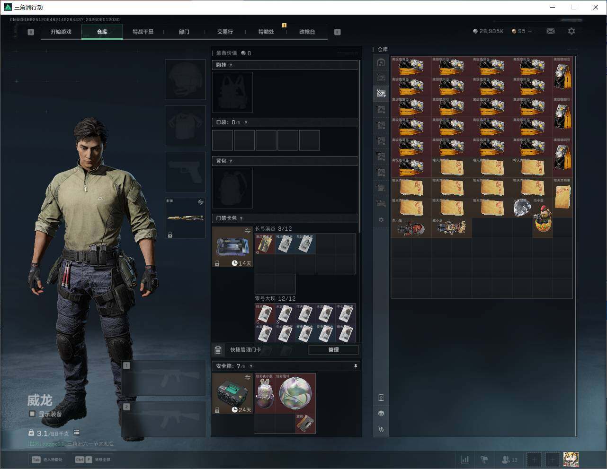The width and height of the screenshot is (607, 469).
Task: Select the melee knife slot
Action: point(185,218)
